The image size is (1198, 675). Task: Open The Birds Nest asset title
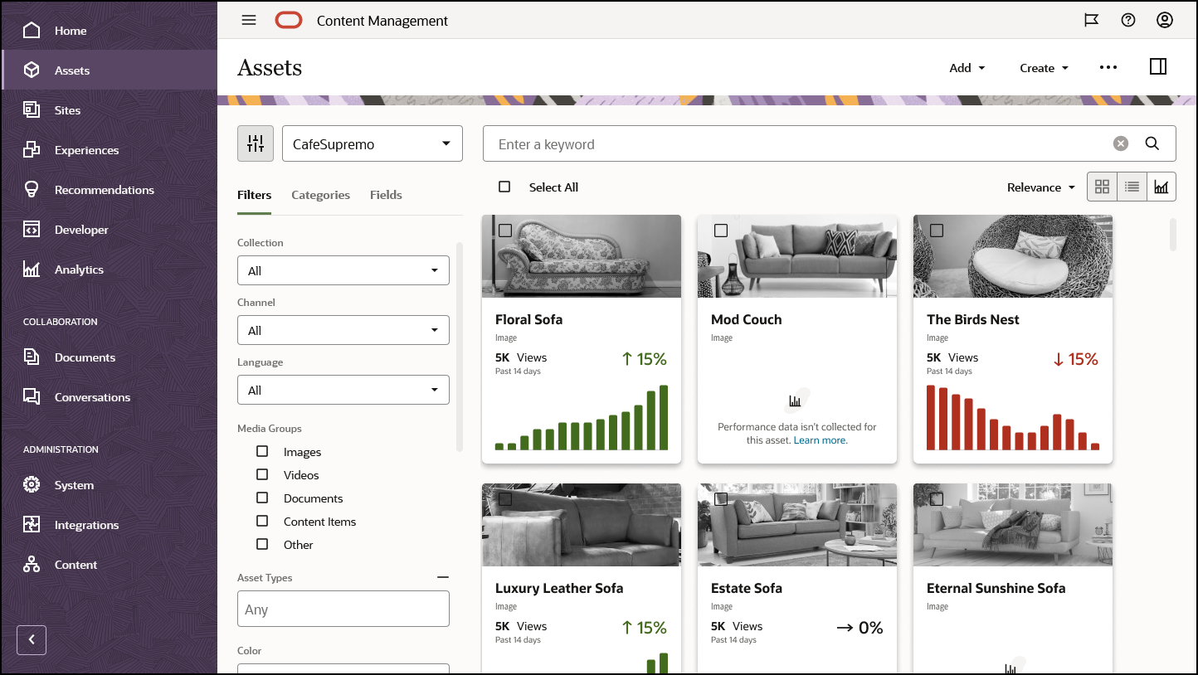pos(973,319)
